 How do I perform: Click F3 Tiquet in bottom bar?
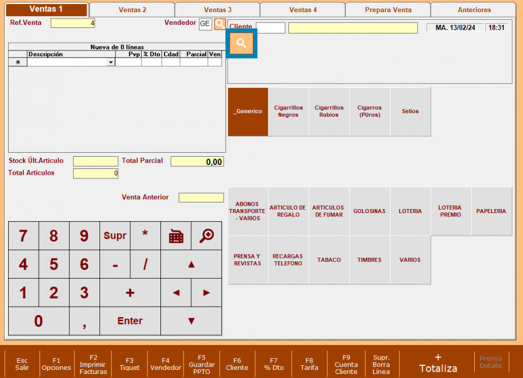[130, 364]
